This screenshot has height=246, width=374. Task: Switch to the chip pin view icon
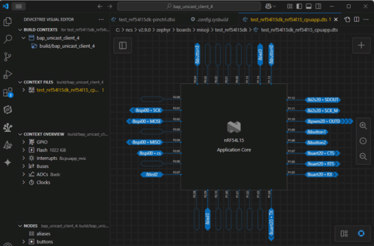click(361, 234)
